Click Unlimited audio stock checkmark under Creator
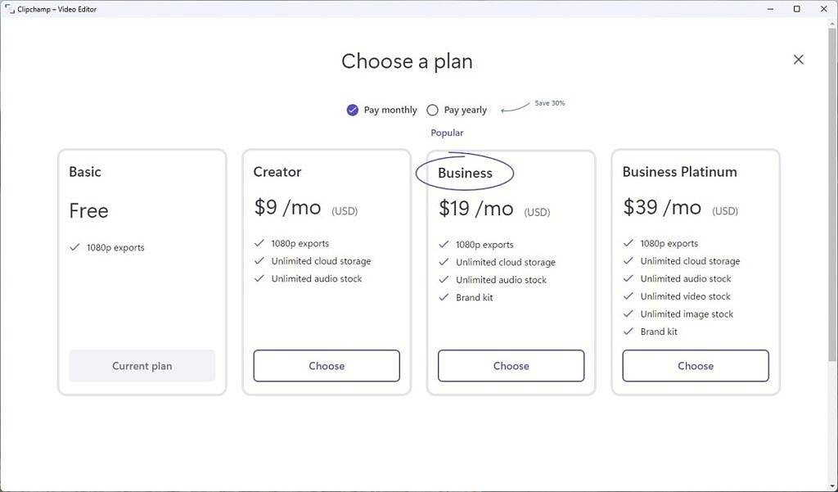This screenshot has height=492, width=838. (259, 278)
